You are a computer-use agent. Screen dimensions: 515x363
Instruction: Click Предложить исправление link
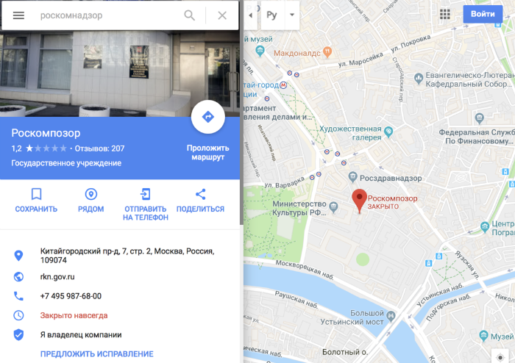(x=97, y=354)
